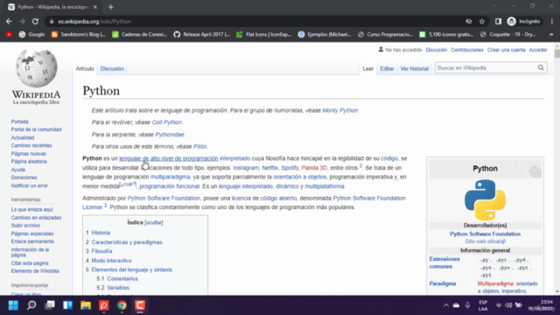Click the volume speaker tray icon
The height and width of the screenshot is (315, 560).
coord(508,305)
